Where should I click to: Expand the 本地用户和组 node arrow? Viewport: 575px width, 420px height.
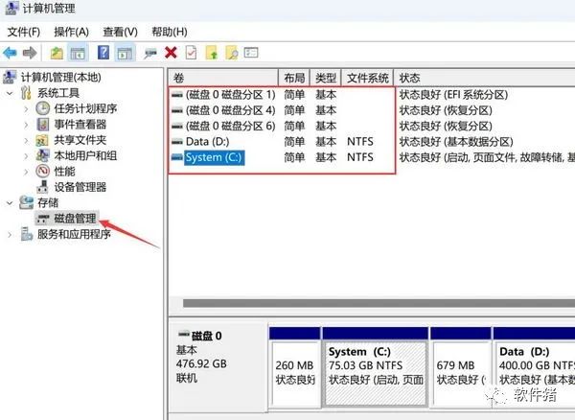[x=26, y=156]
